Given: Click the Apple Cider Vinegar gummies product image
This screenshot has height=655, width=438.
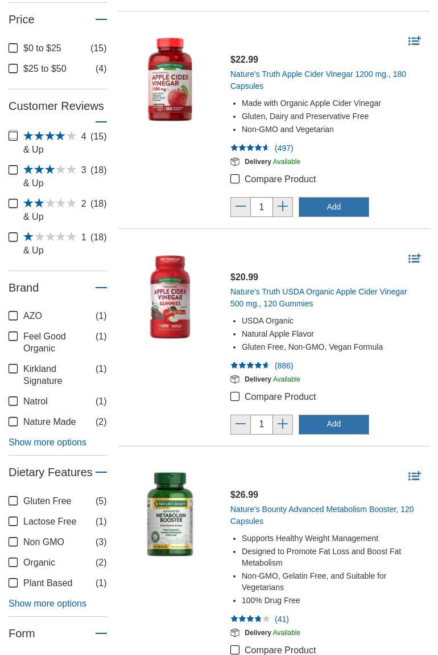Looking at the screenshot, I should pyautogui.click(x=170, y=297).
